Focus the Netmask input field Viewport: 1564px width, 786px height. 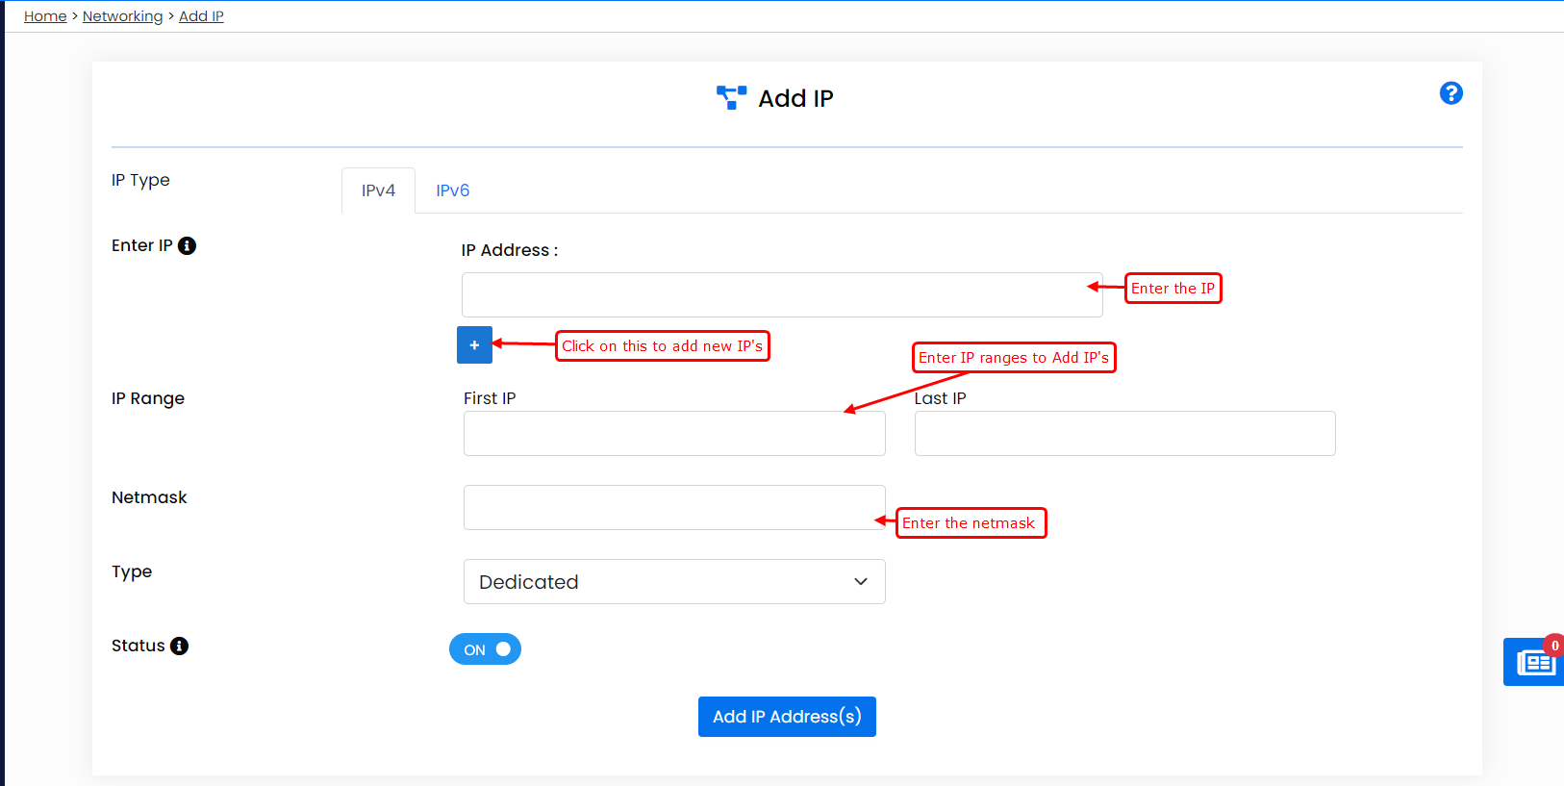[x=674, y=508]
